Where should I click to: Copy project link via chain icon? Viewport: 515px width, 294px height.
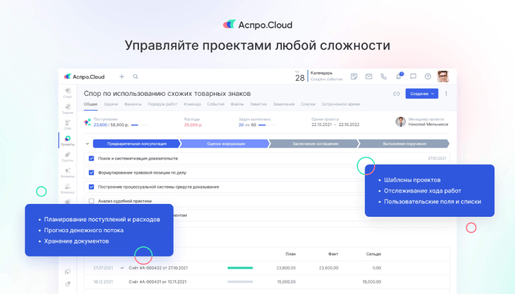coord(397,94)
